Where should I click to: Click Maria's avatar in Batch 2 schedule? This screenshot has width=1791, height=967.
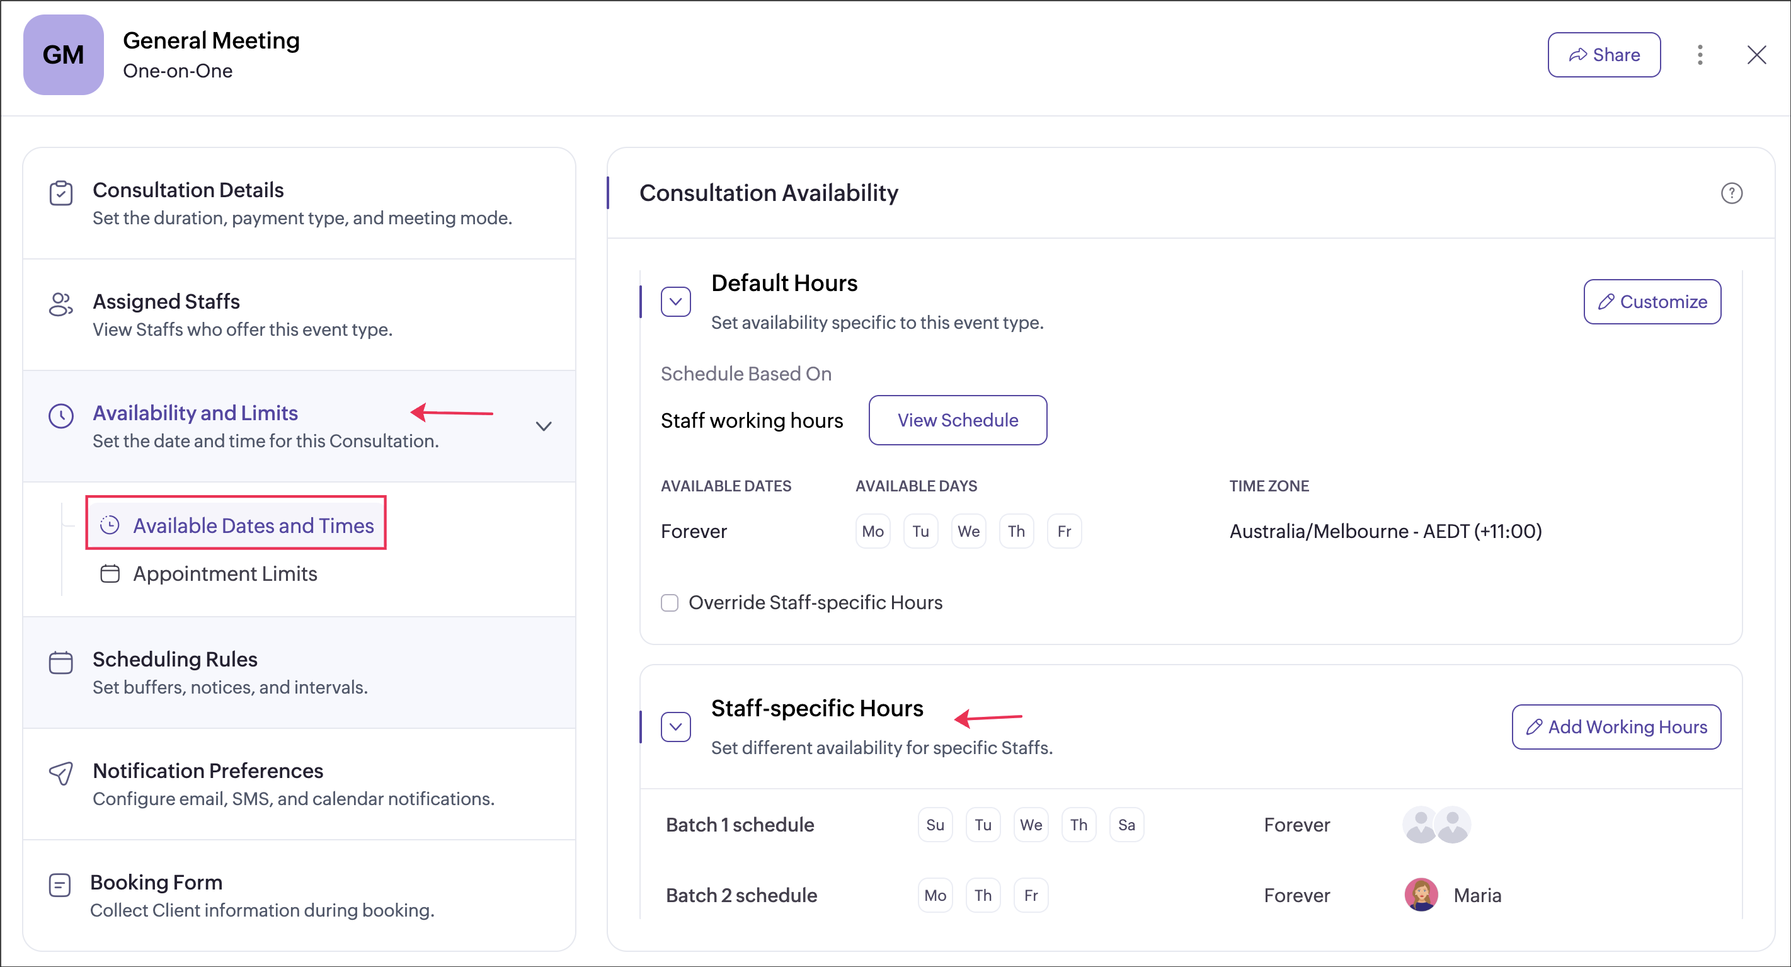(1421, 895)
